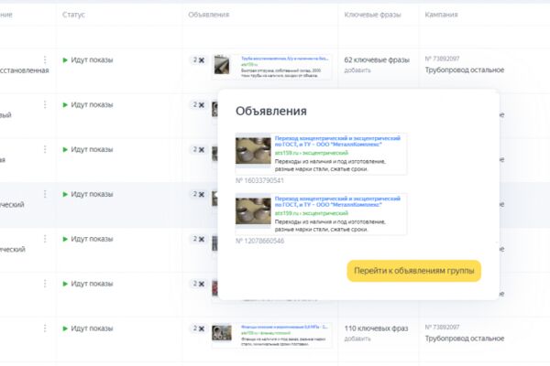Click campaign number № 73892097 in 110 ключевых фраз row
The image size is (550, 366).
click(442, 327)
